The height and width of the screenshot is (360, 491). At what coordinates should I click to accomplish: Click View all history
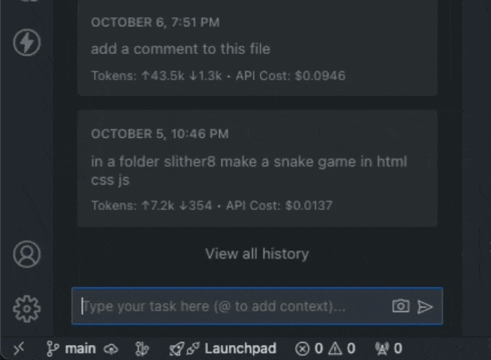(257, 253)
